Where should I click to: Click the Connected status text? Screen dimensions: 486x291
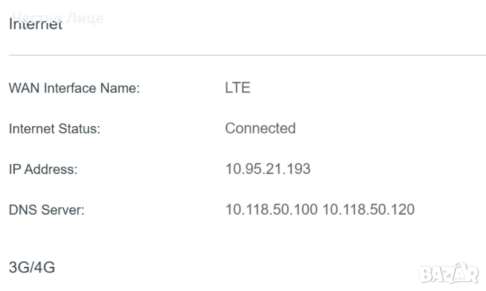[x=260, y=129]
